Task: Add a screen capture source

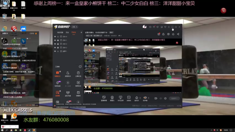Action: (x=104, y=99)
